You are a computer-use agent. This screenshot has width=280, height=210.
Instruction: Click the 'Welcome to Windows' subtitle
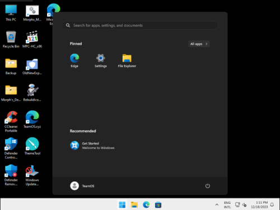click(x=98, y=148)
